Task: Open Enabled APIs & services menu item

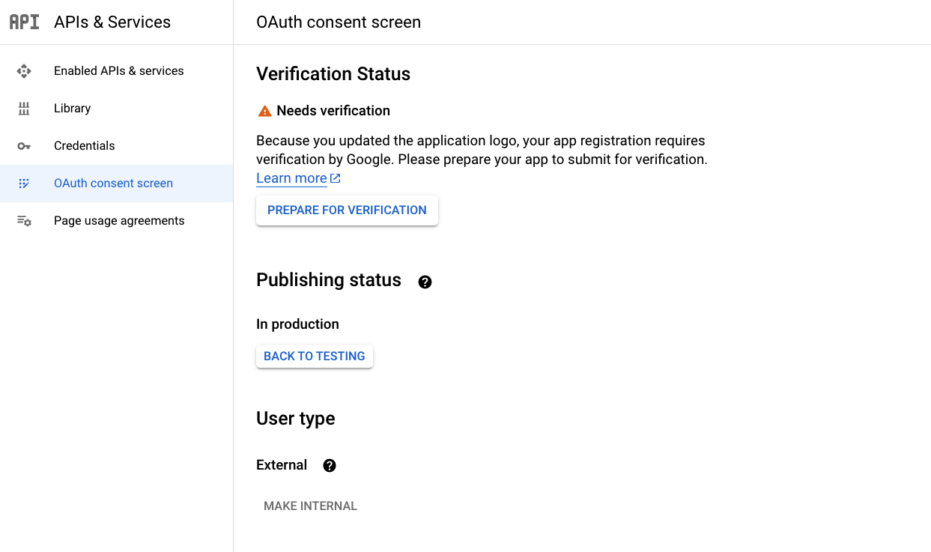Action: [x=118, y=71]
